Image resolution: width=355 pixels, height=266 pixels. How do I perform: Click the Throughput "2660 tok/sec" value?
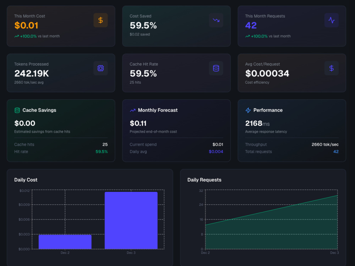[x=325, y=145]
